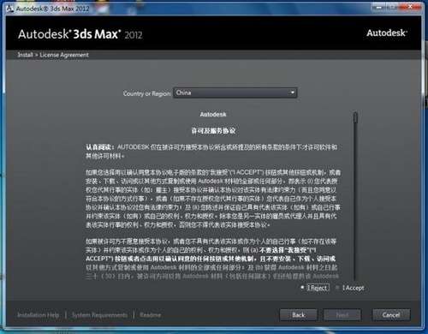Click the 'Autodesk' heading in license text

pos(213,114)
